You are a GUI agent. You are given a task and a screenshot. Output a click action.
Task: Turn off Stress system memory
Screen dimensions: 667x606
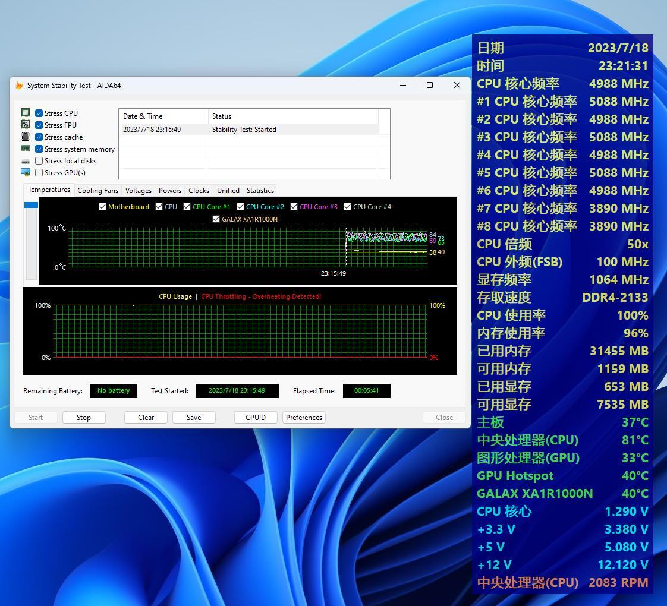click(39, 149)
